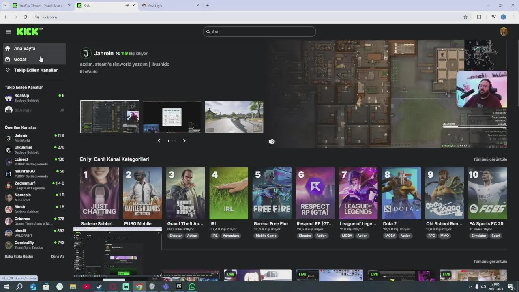The height and width of the screenshot is (292, 519).
Task: Open Zedxsmurf recommended channel
Action: 34,185
